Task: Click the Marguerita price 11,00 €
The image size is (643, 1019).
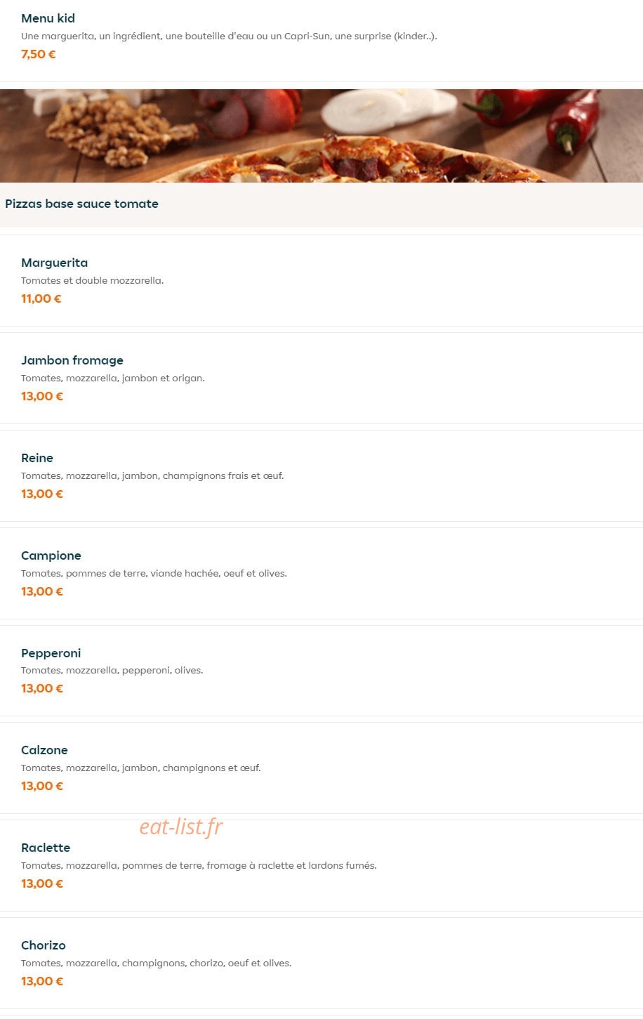Action: point(41,298)
